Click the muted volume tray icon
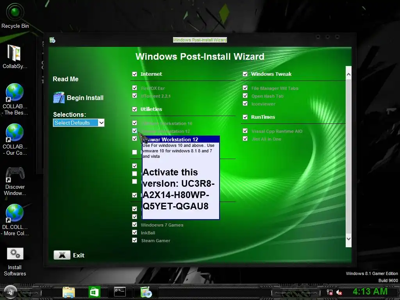Screen dimensions: 400x300 pos(339,292)
